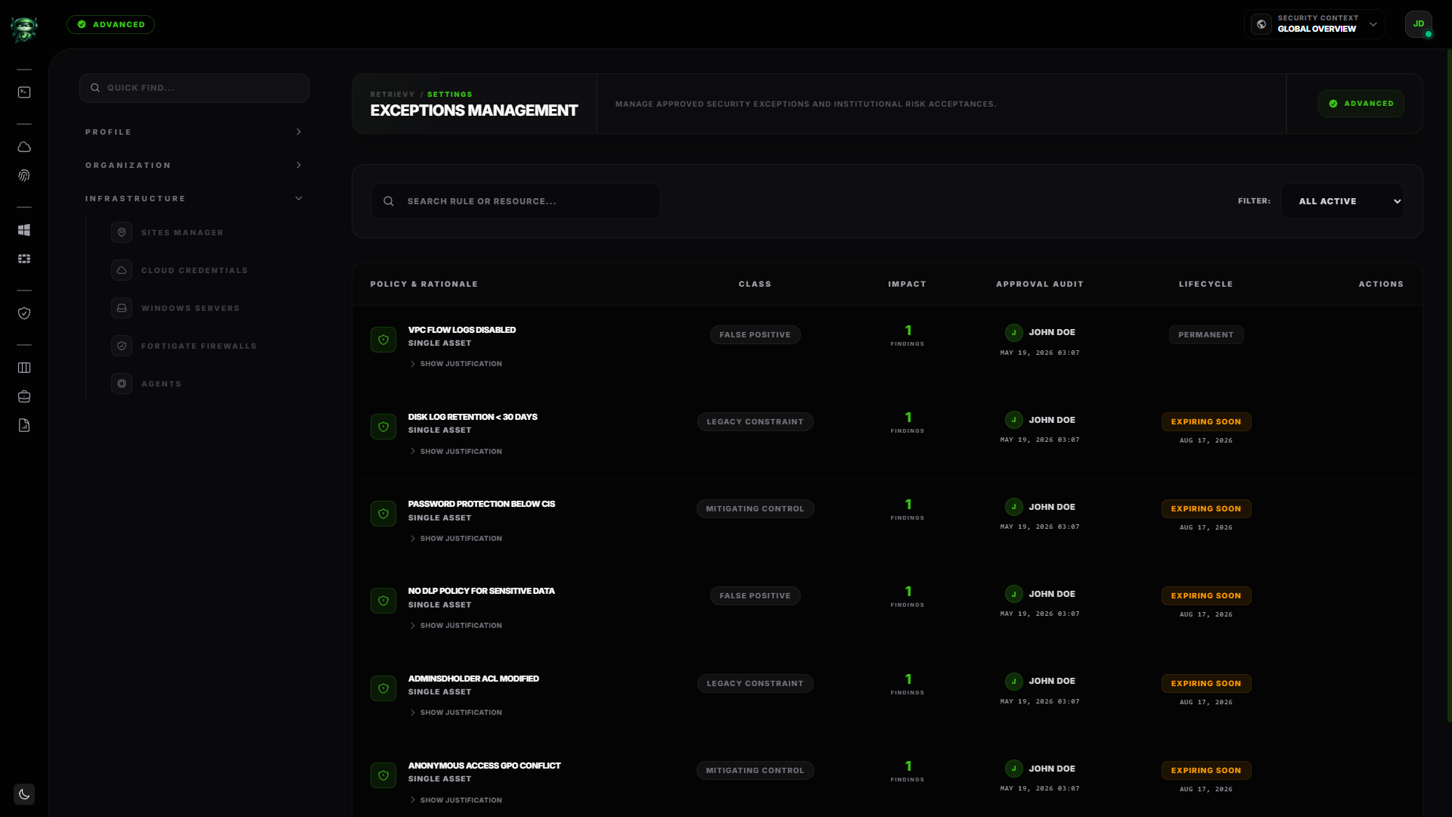Show justification for VPC Flow Logs Disabled
This screenshot has height=817, width=1452.
pyautogui.click(x=455, y=364)
